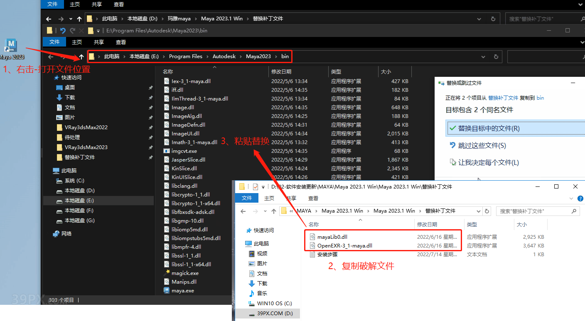Open 音乐 in light Explorer sidebar
Viewport: 585px width, 321px height.
tap(262, 294)
